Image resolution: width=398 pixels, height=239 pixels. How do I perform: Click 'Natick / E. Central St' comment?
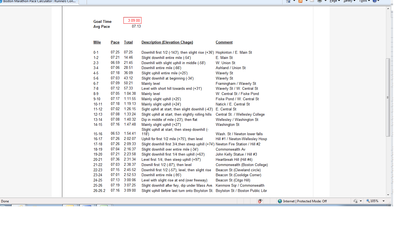233,104
